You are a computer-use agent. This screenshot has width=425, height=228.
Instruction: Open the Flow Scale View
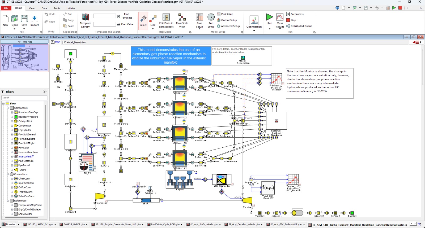pyautogui.click(x=182, y=21)
